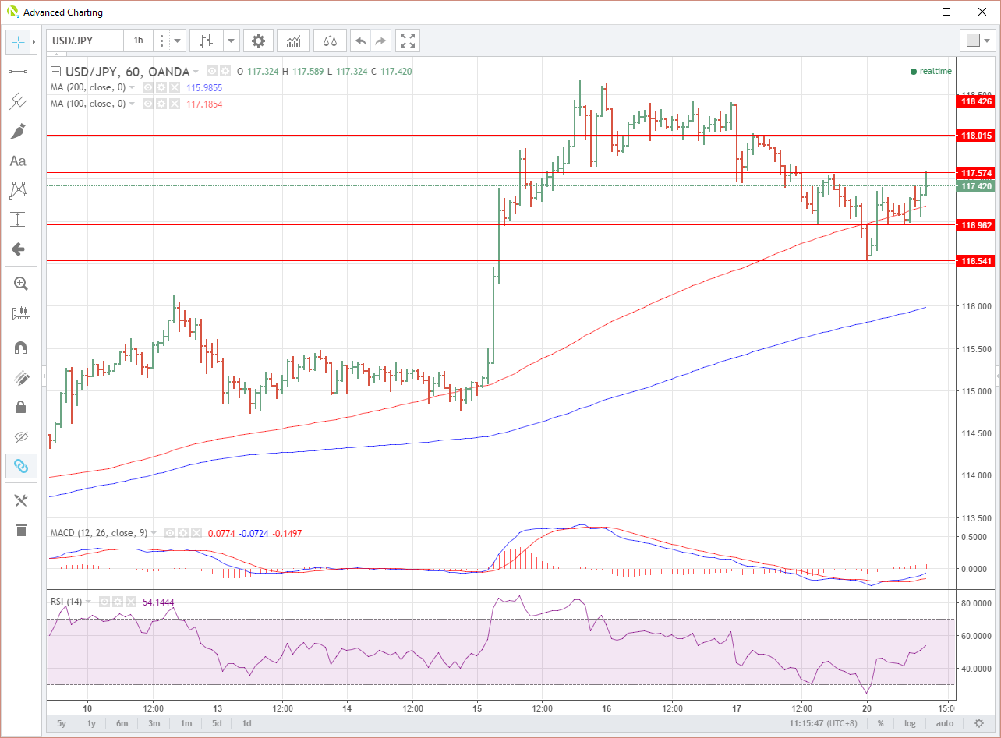Click the back arrow icon in left sidebar

tap(19, 249)
